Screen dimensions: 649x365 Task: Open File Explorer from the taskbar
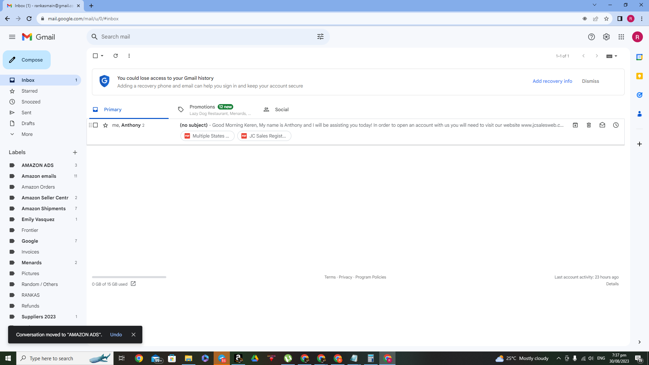tap(188, 358)
